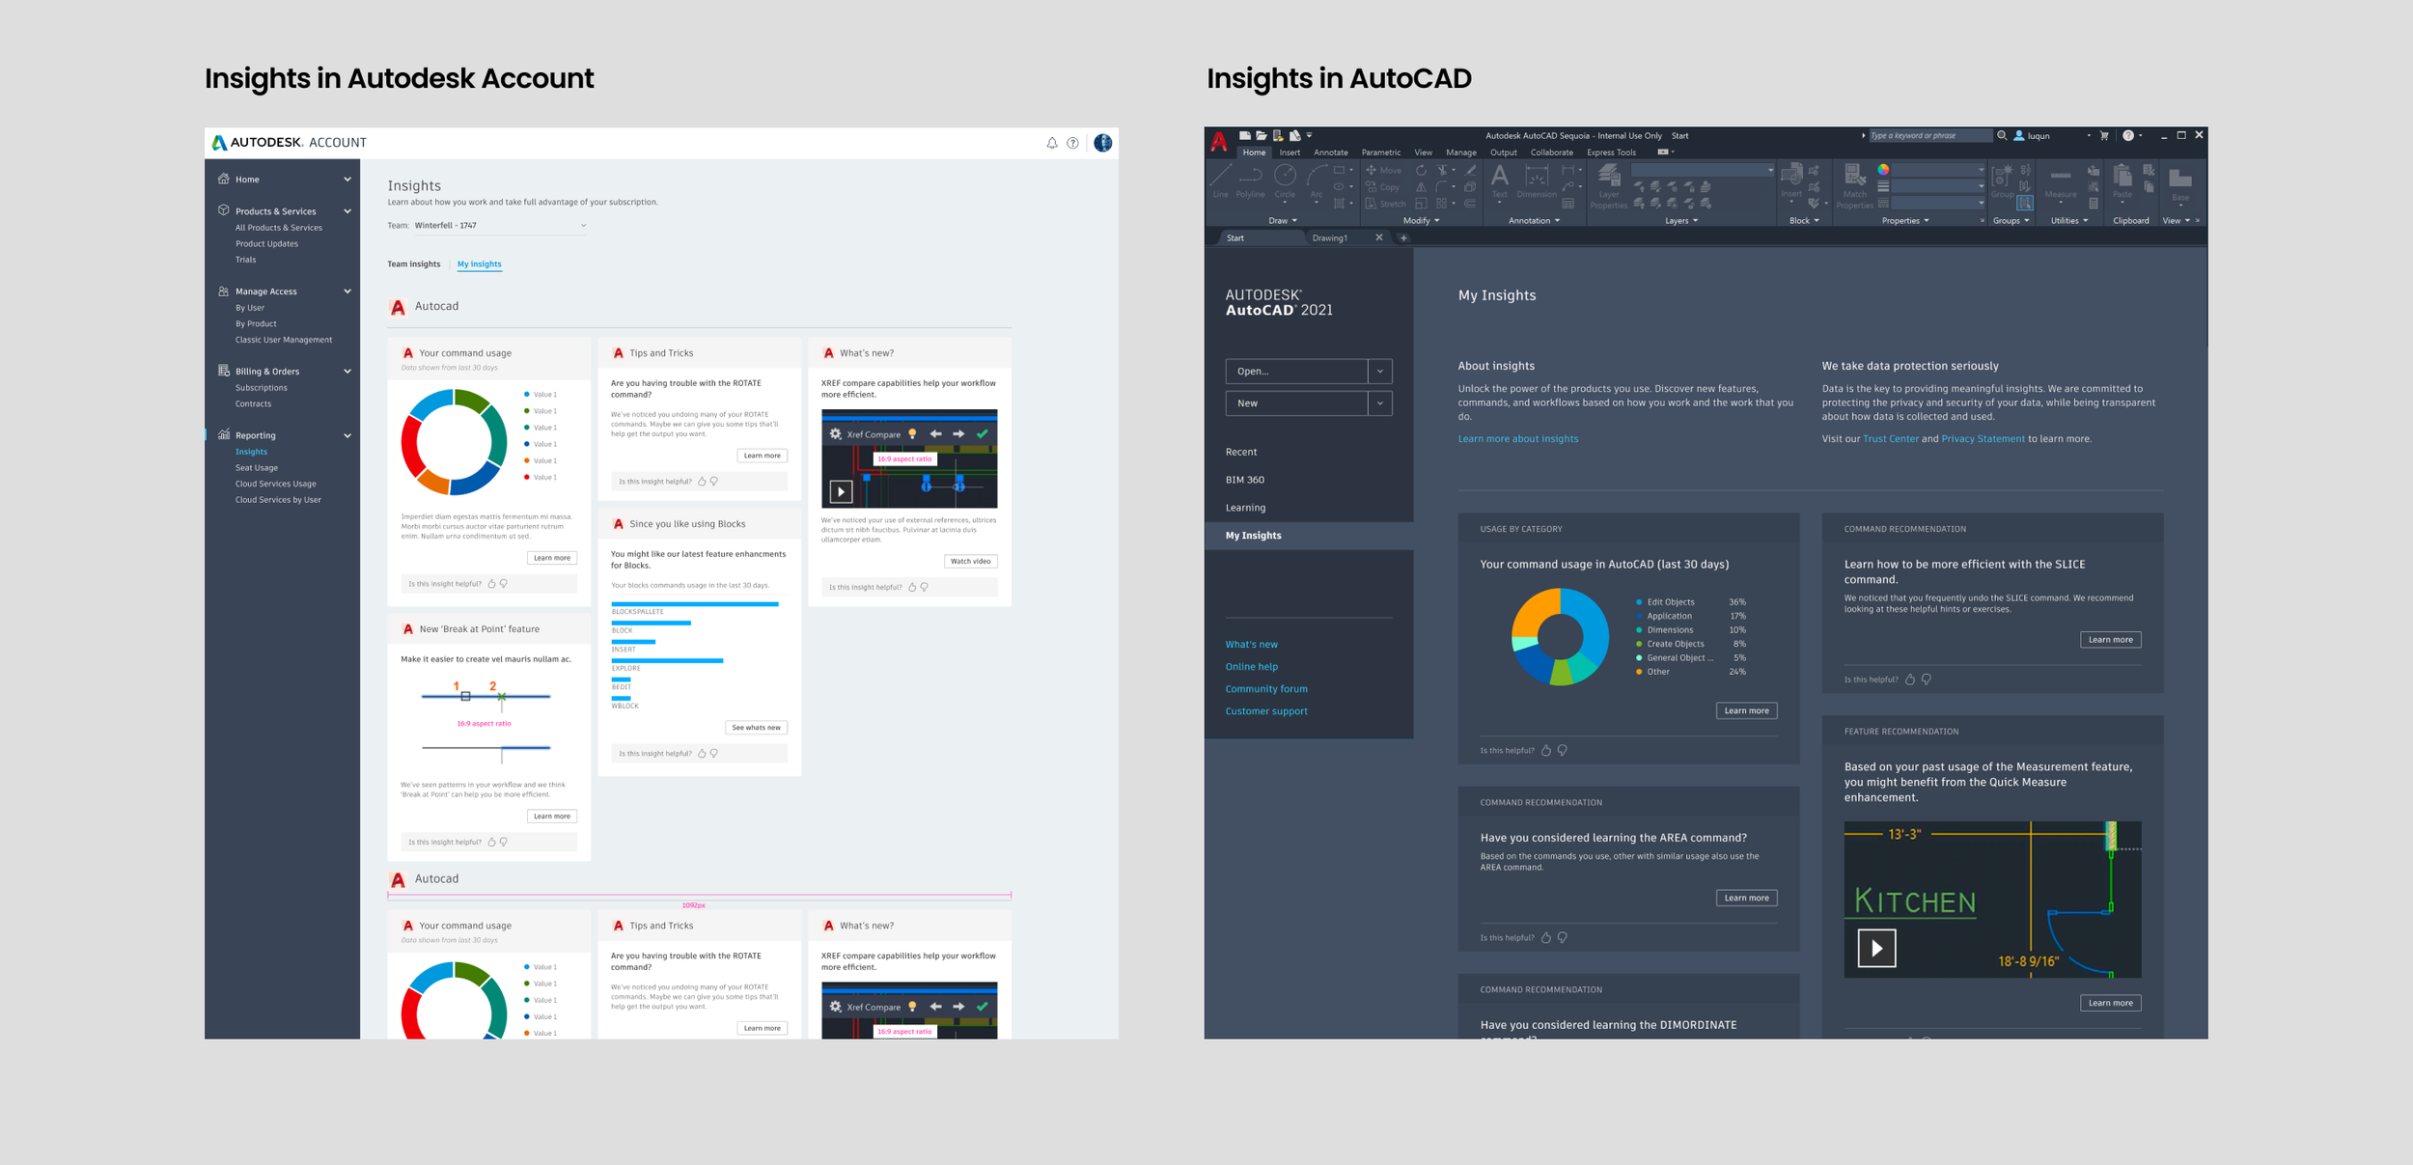Screen dimensions: 2413x1165
Task: Thumbs down the Tips and Tricks insight
Action: (714, 481)
